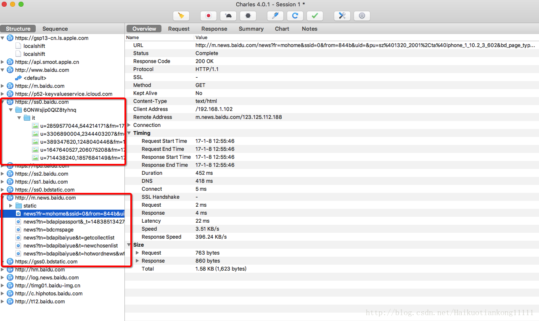Click the '200 OK' response code value

pyautogui.click(x=204, y=61)
